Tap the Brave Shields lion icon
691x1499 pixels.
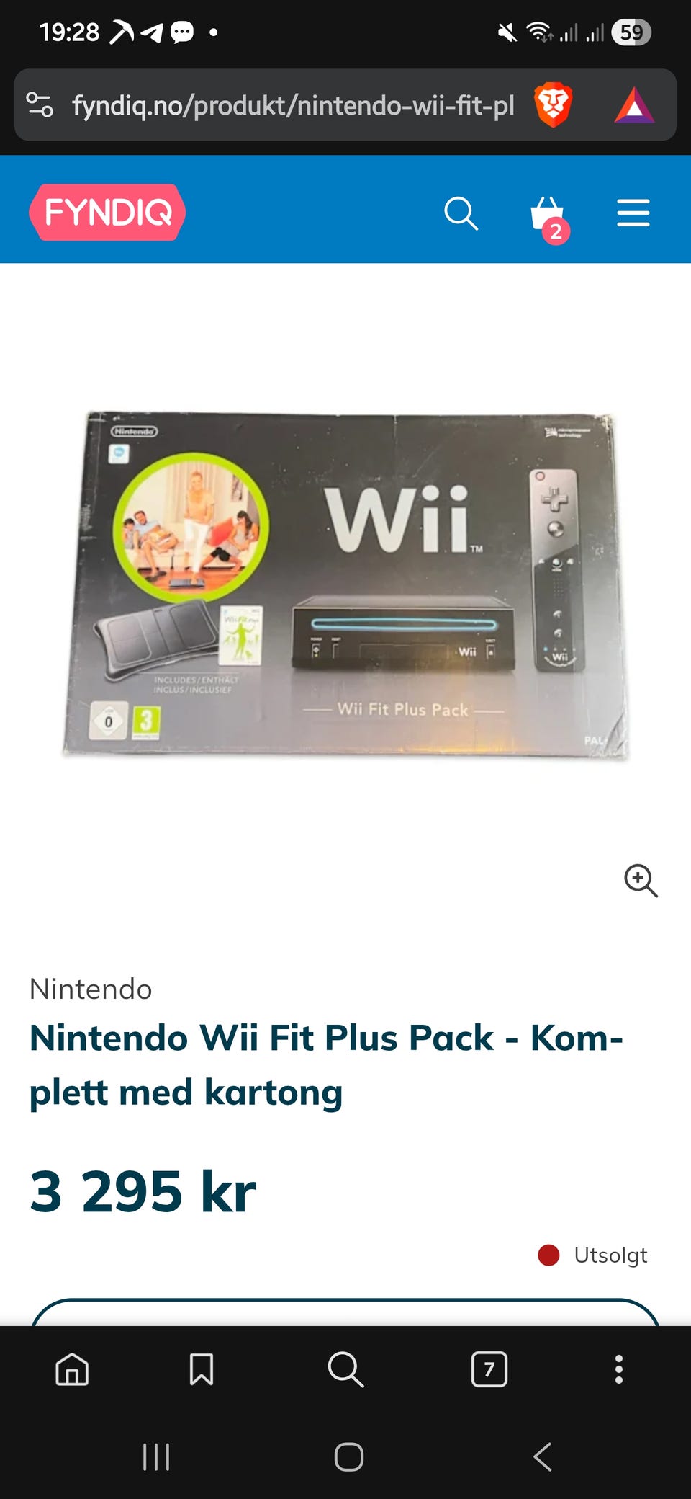(x=553, y=105)
